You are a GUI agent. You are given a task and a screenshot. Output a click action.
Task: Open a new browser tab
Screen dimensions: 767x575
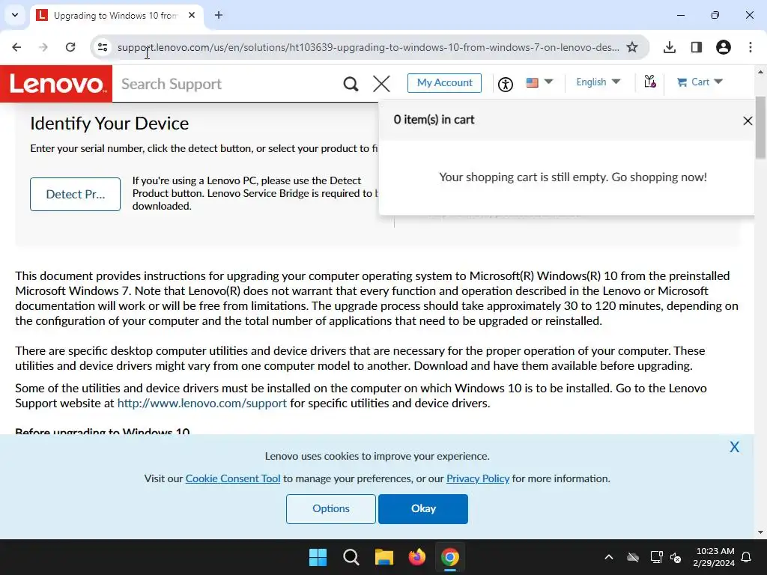click(x=219, y=16)
